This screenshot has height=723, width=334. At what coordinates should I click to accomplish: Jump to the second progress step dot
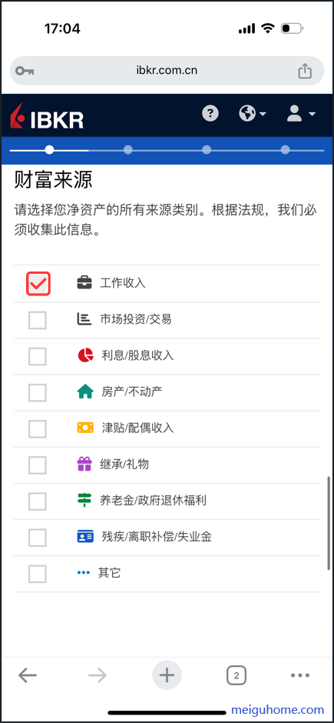click(128, 150)
